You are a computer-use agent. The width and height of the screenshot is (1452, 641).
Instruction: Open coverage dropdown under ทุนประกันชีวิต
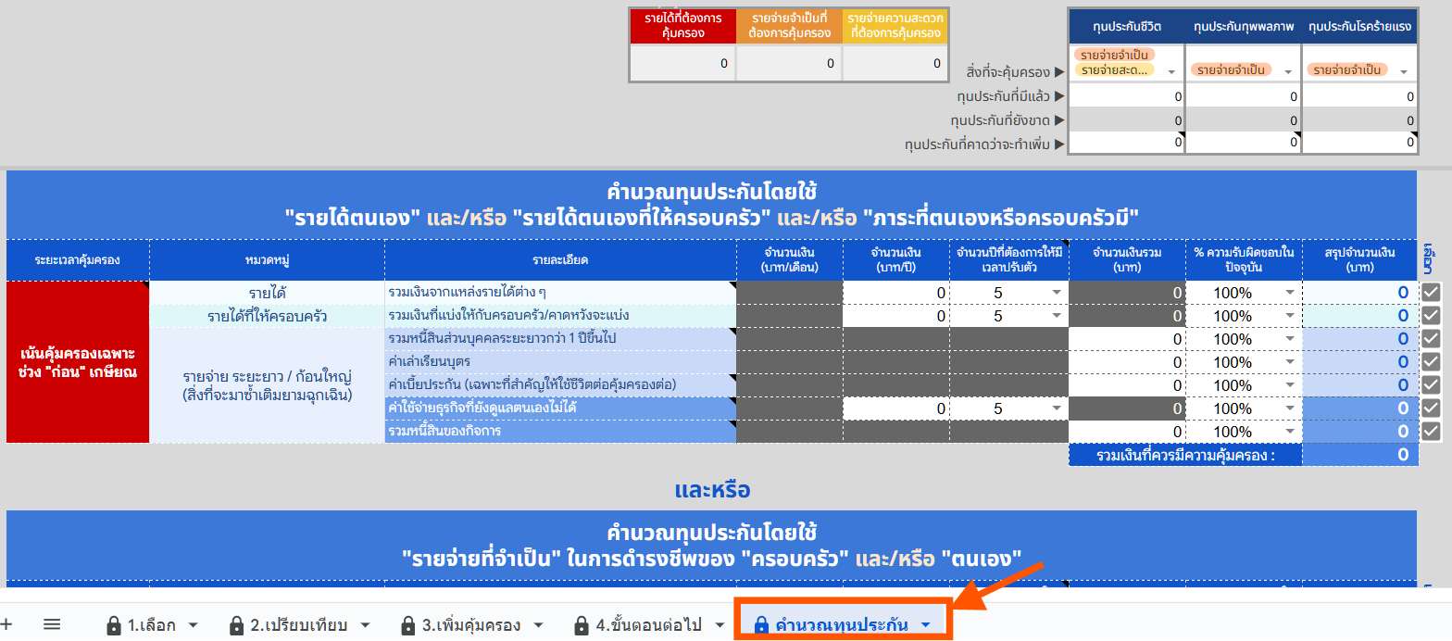coord(1171,71)
